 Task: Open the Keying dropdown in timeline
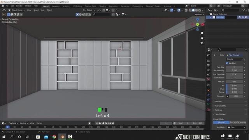[24, 123]
